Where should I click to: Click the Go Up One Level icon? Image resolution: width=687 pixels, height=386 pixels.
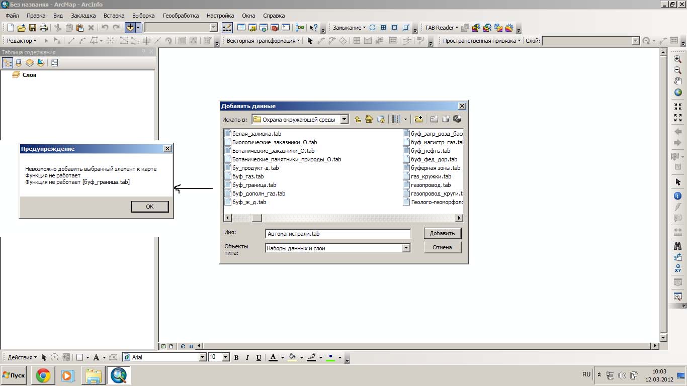pyautogui.click(x=358, y=119)
